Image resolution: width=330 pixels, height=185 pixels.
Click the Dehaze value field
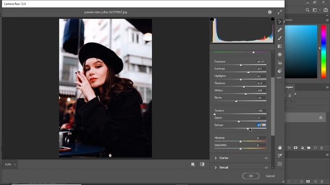(261, 125)
